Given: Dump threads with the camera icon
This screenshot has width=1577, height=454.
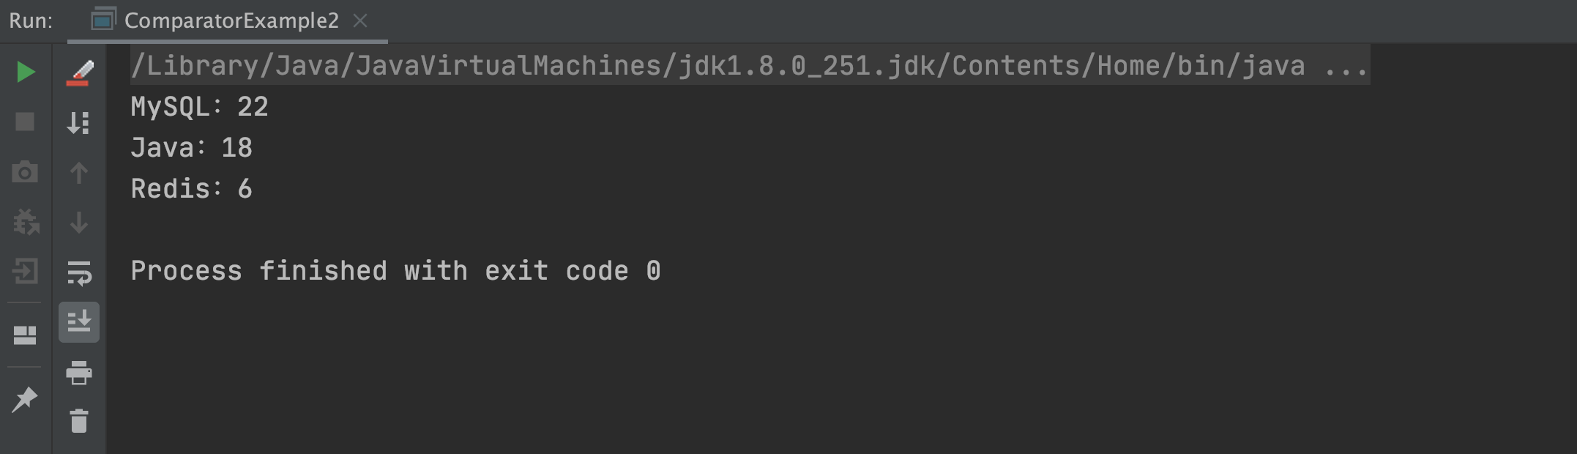Looking at the screenshot, I should tap(25, 172).
